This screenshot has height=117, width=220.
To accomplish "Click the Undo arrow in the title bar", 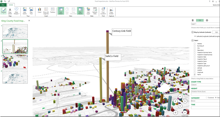I will pyautogui.click(x=5, y=1).
